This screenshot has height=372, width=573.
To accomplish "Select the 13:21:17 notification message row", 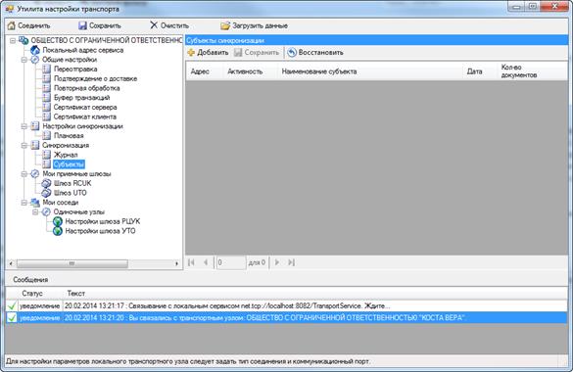I will coord(286,306).
